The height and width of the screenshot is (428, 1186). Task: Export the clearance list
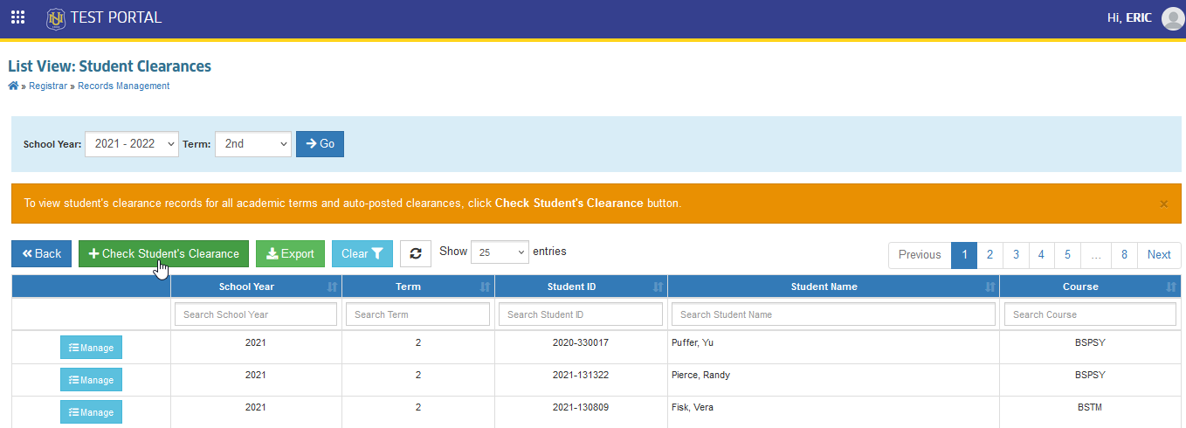tap(290, 254)
